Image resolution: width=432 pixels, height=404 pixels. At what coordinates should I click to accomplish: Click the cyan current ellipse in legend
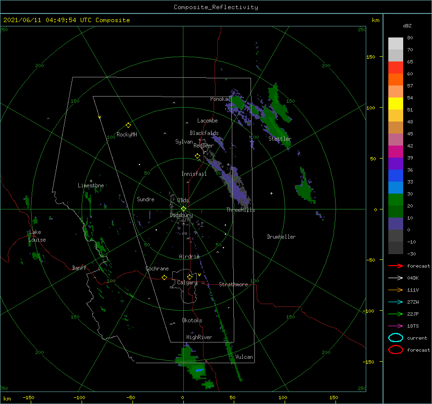click(x=396, y=338)
